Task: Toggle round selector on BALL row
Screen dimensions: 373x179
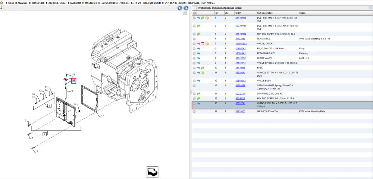Action: coord(194,68)
